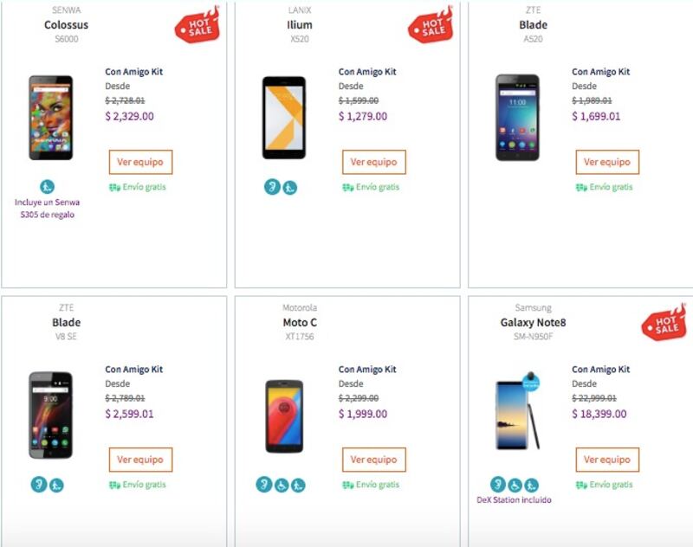The height and width of the screenshot is (547, 693).
Task: Click hearing accessibility icon under Blade V8 SE
Action: (38, 485)
